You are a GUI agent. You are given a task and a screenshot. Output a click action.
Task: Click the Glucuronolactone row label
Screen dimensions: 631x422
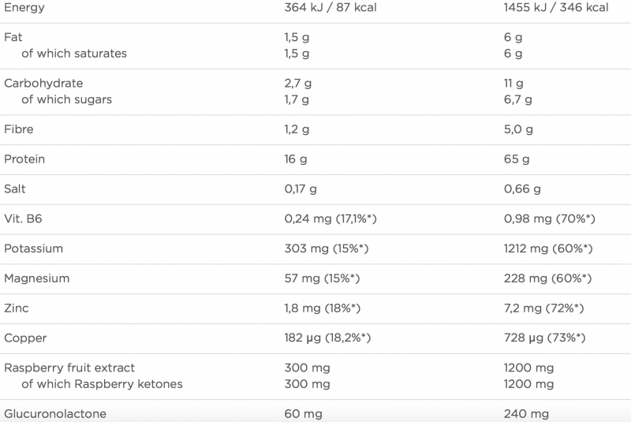pos(55,414)
